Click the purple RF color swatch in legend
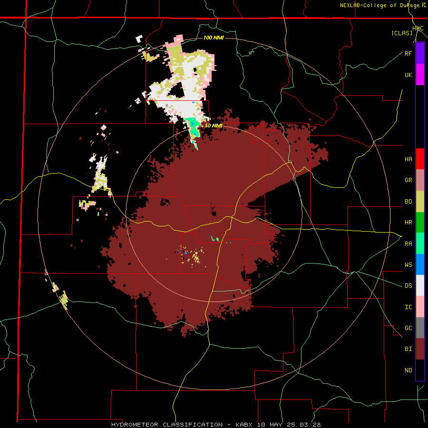Screen dimensions: 428x428 pos(420,53)
